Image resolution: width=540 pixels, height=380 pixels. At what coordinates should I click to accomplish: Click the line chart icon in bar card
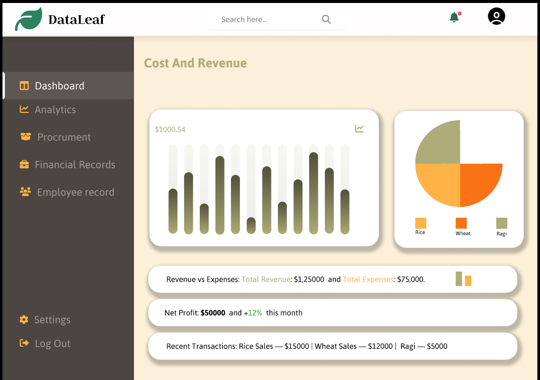359,129
